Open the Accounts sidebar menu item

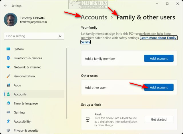(20, 94)
